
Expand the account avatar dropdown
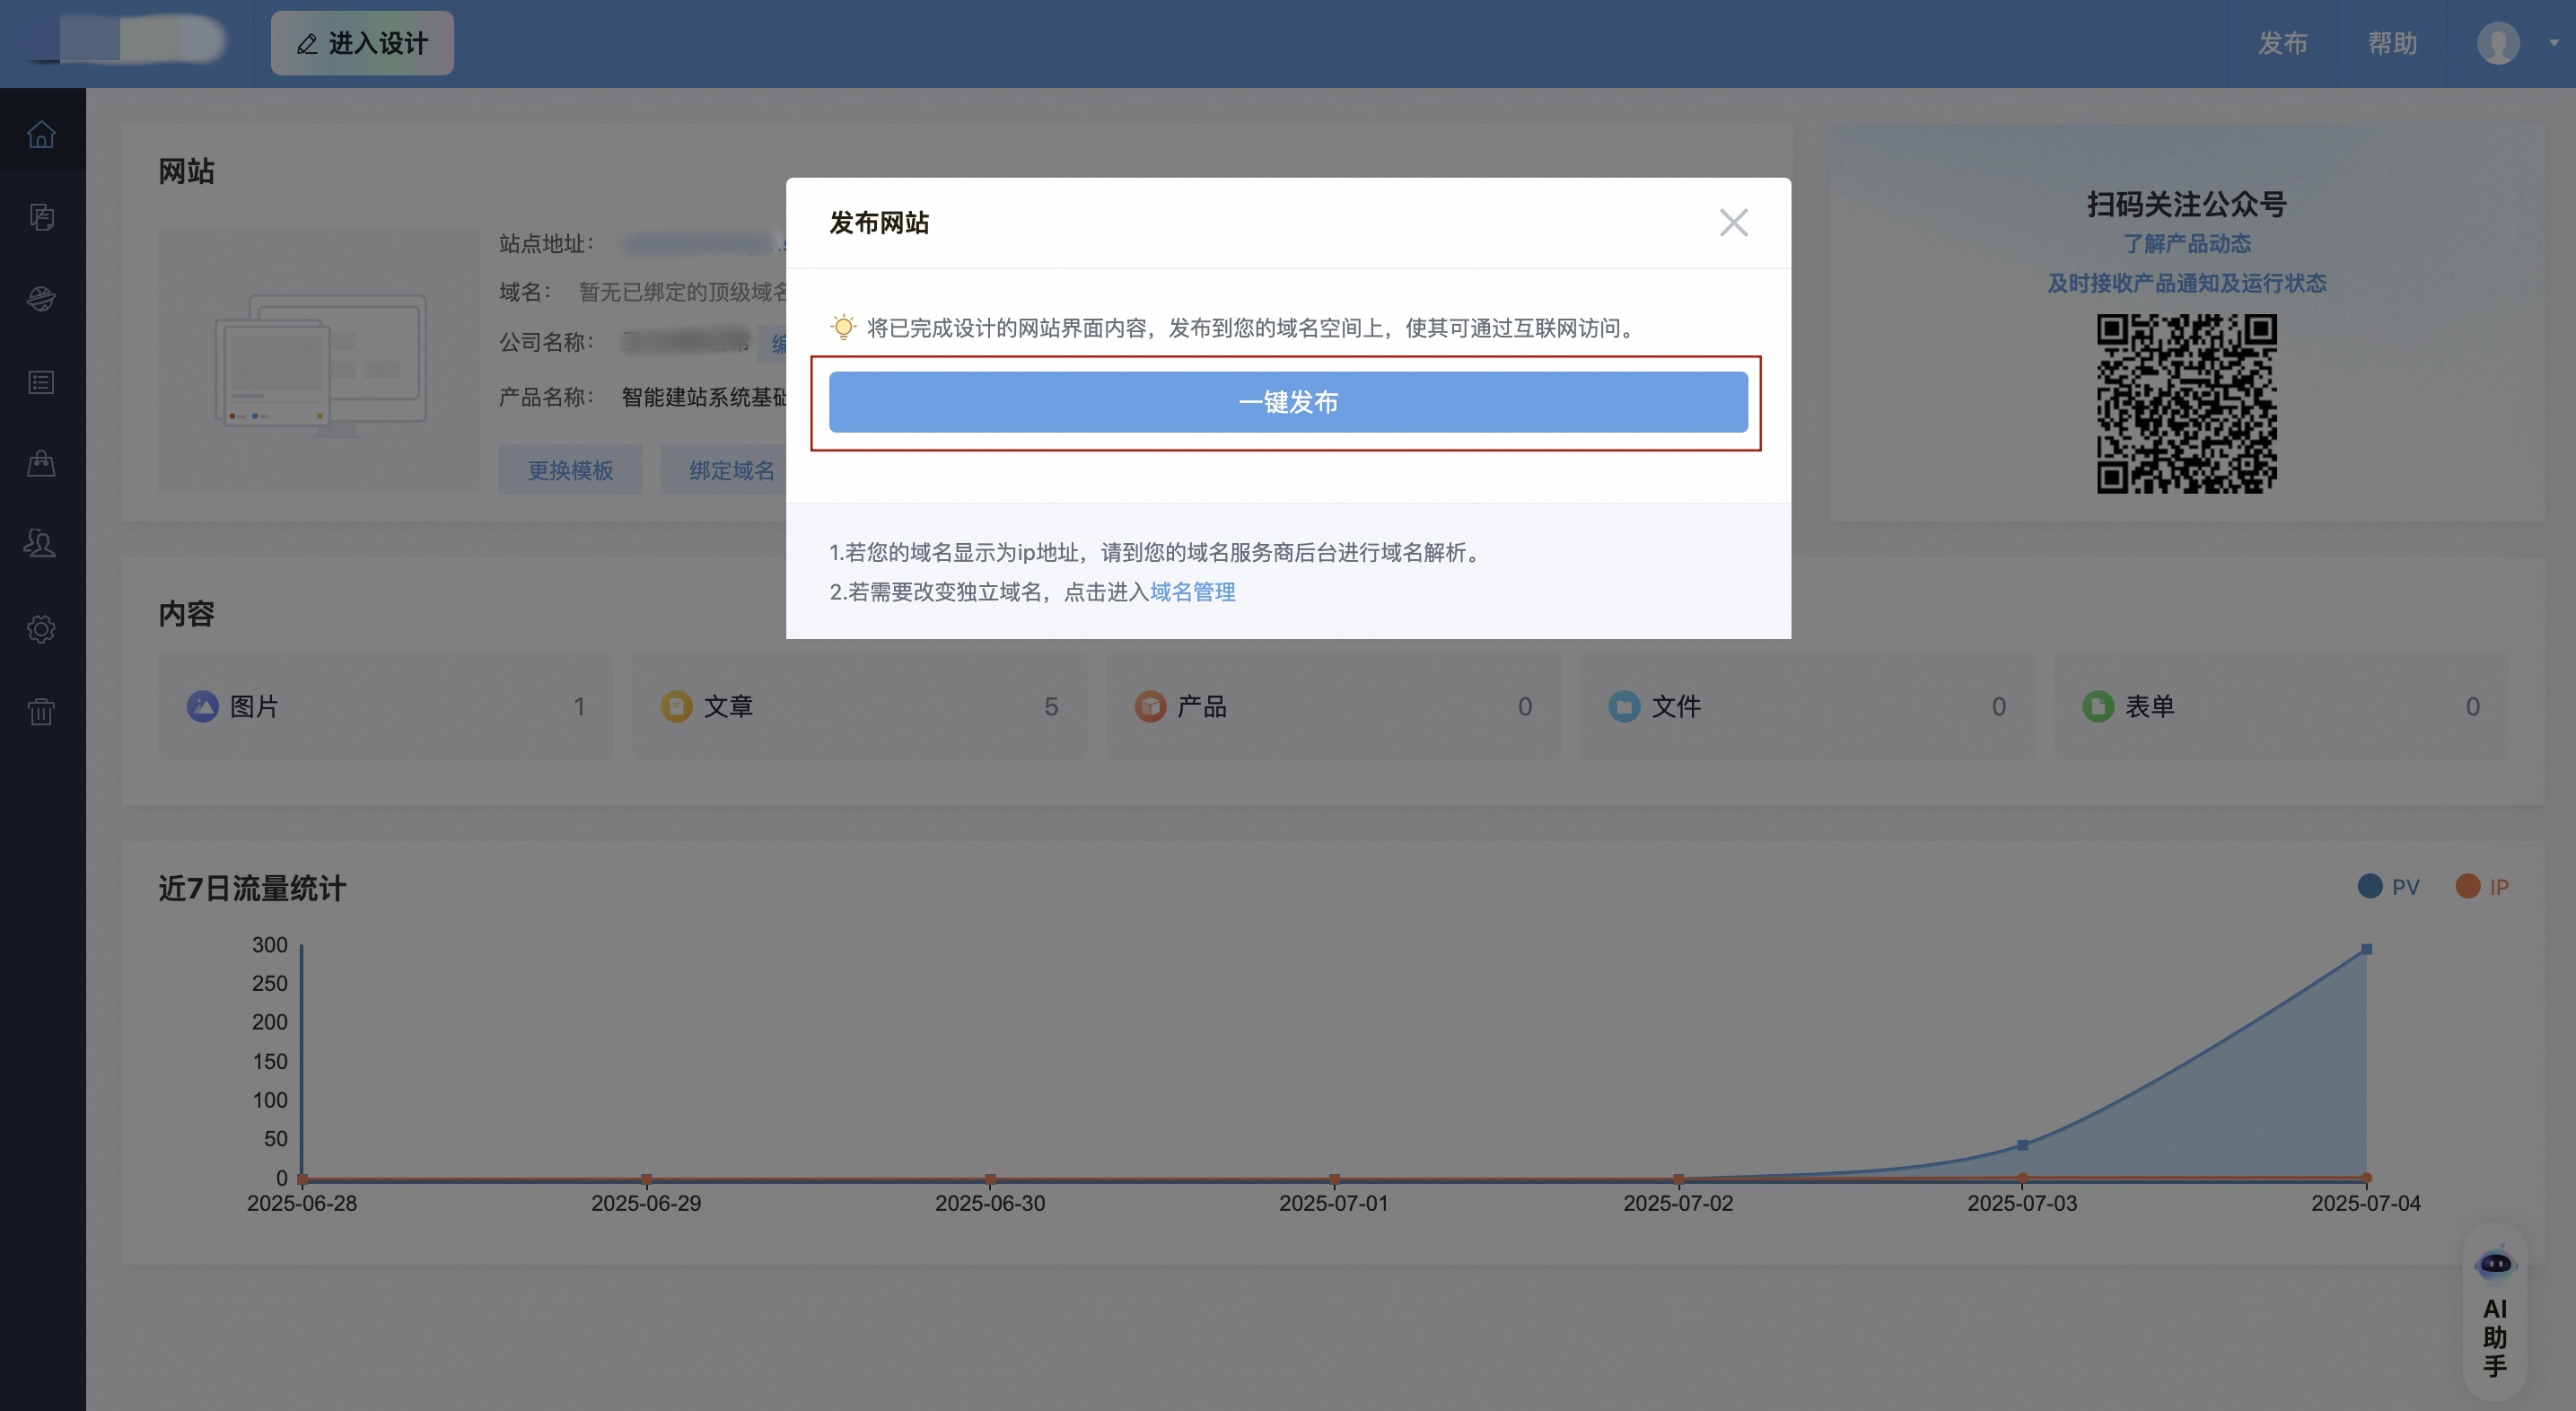click(2497, 43)
